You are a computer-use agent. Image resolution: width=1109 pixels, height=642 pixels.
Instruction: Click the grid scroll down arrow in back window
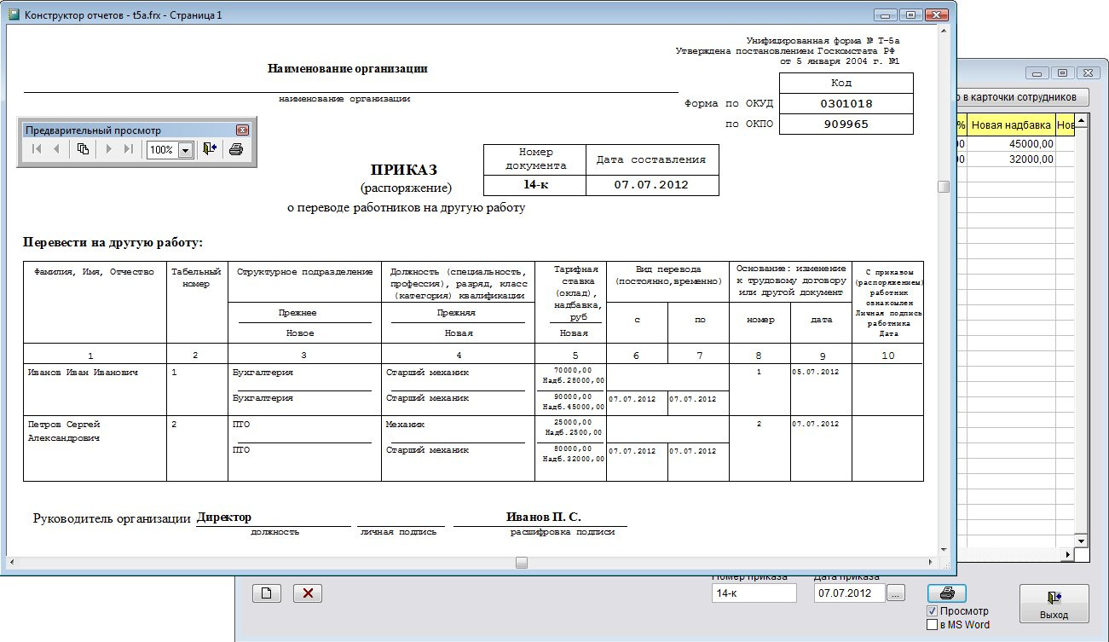point(1082,541)
